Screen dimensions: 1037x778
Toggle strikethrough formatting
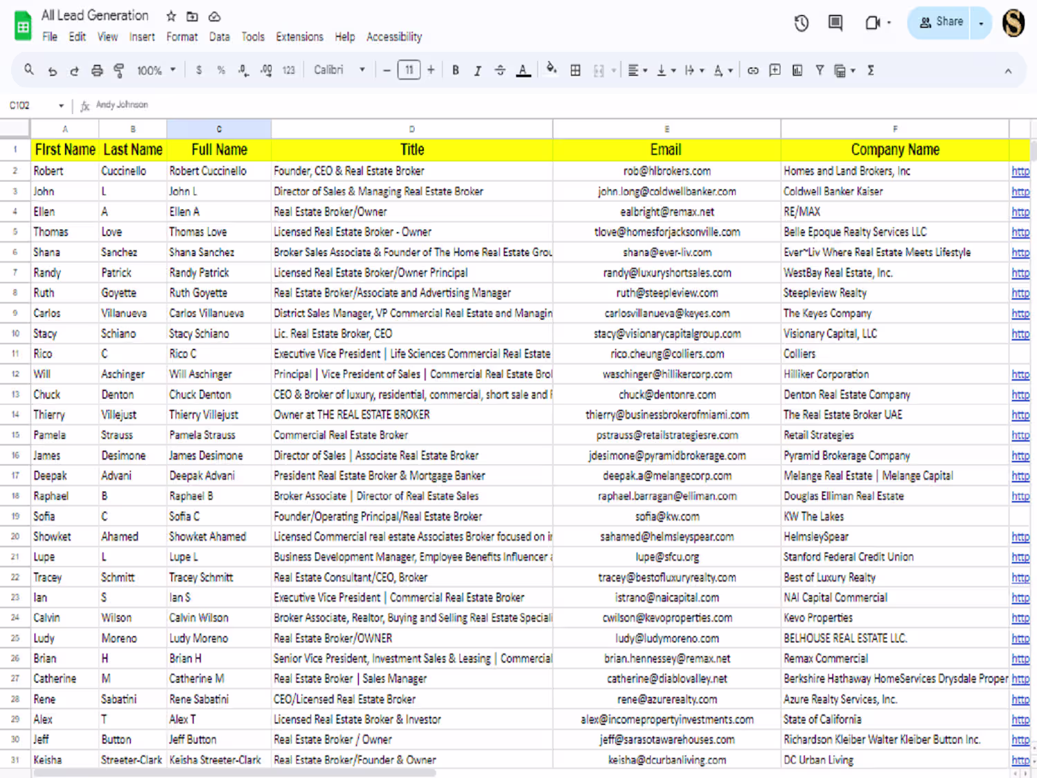[500, 70]
